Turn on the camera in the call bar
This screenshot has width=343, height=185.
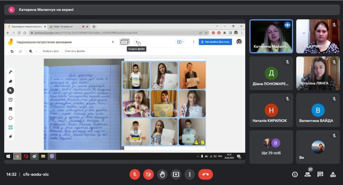click(148, 174)
